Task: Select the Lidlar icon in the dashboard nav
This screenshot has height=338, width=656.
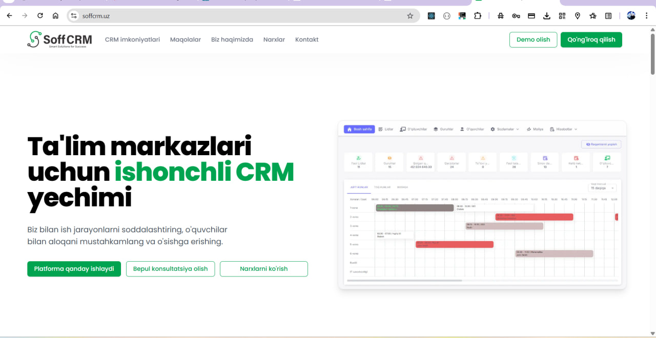Action: (x=380, y=130)
